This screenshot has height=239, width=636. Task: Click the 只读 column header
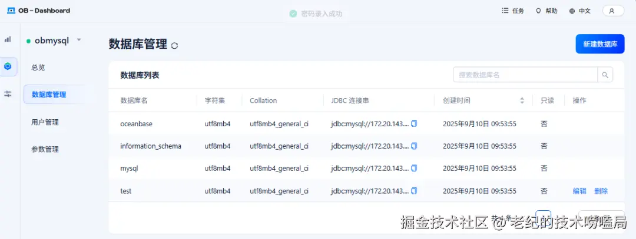[547, 100]
